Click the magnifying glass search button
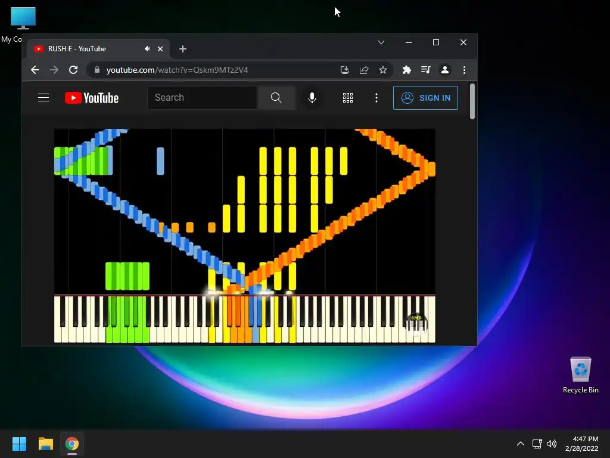The width and height of the screenshot is (610, 458). pos(276,98)
